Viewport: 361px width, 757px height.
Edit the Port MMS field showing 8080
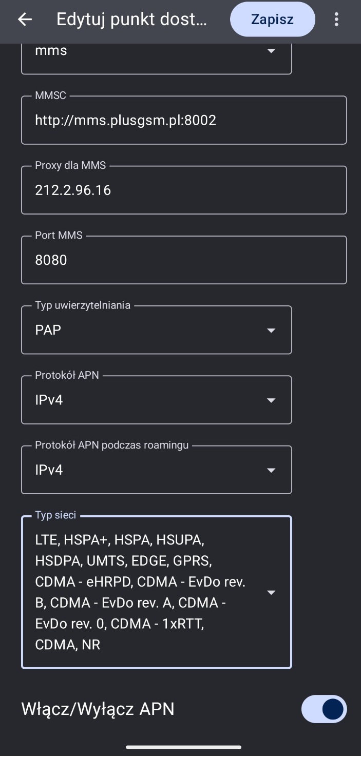click(x=184, y=260)
